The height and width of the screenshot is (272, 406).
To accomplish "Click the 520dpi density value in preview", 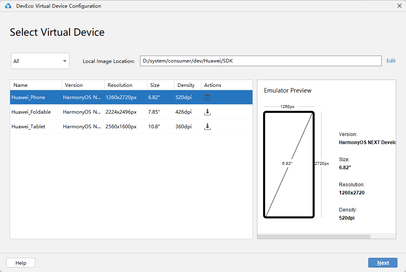I will point(347,218).
